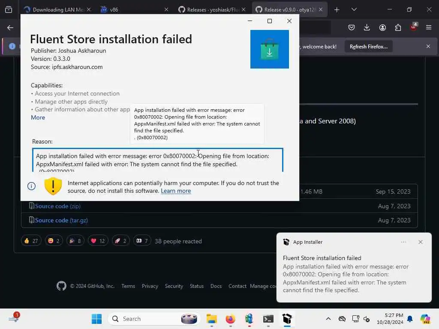Click the uBlock Origin extension icon
Screen dimensions: 439x329
coord(414,27)
